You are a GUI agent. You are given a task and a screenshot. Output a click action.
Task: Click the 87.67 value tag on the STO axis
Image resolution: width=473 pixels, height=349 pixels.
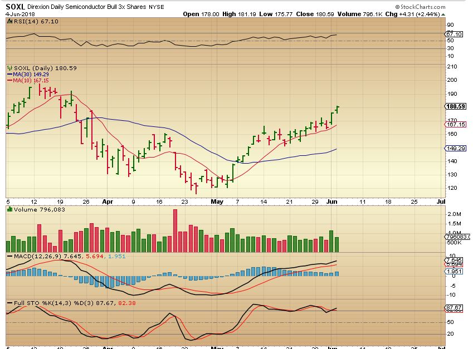[454, 308]
